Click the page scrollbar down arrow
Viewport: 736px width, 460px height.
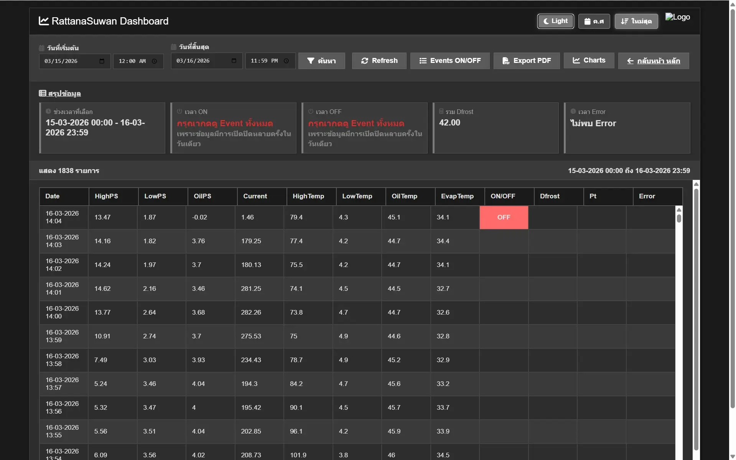tap(732, 456)
